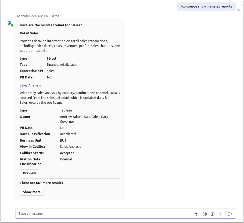Open the Sales Analysis link
This screenshot has width=244, height=223.
click(30, 85)
